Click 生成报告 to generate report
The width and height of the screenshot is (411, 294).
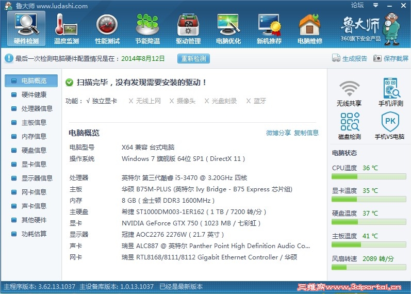click(x=350, y=58)
